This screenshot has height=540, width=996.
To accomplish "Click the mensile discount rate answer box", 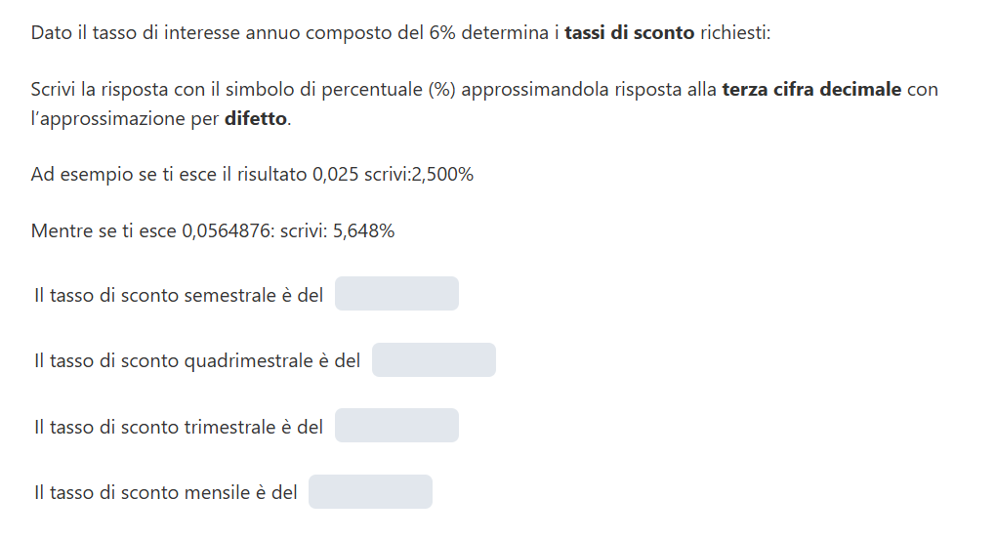I will pos(370,492).
